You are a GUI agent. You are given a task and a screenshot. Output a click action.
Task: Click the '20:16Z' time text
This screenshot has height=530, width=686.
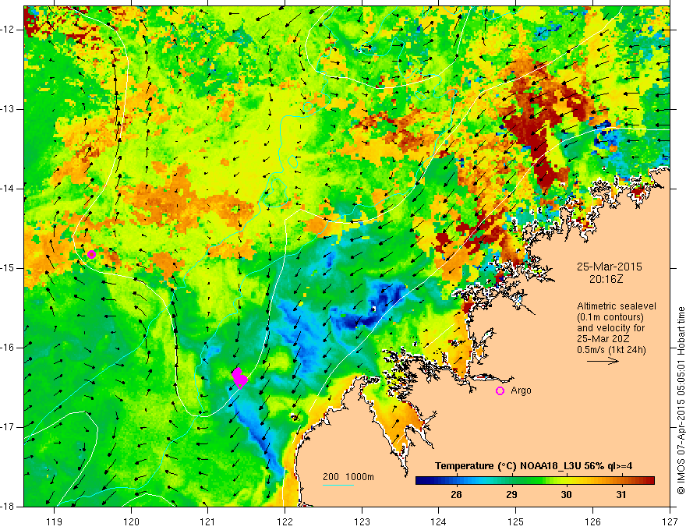[x=606, y=279]
